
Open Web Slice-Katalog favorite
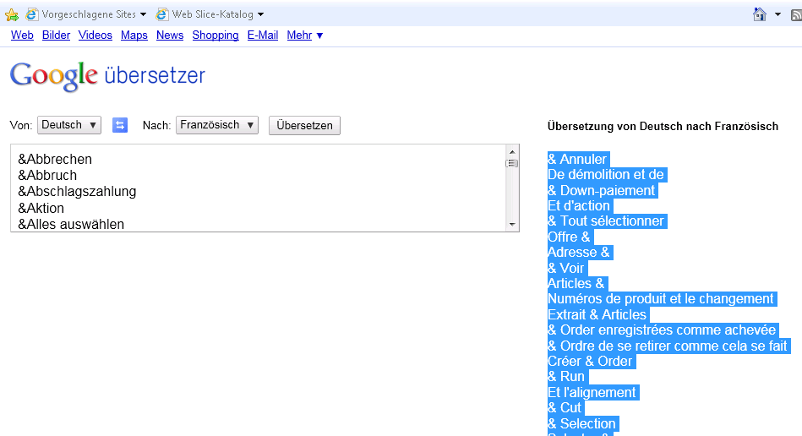click(x=205, y=15)
